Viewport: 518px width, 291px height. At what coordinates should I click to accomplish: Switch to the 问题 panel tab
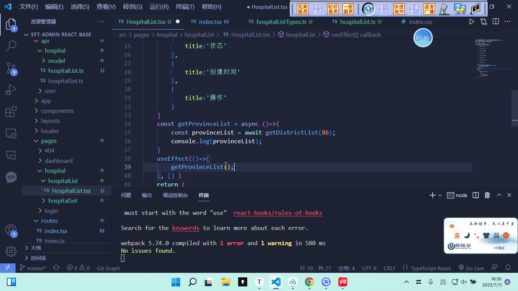126,195
